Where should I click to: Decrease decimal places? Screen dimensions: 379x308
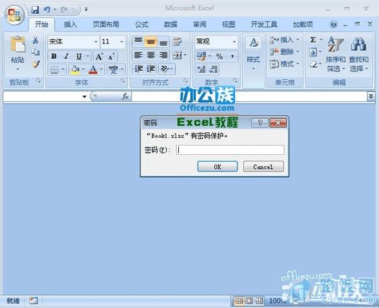coord(214,70)
